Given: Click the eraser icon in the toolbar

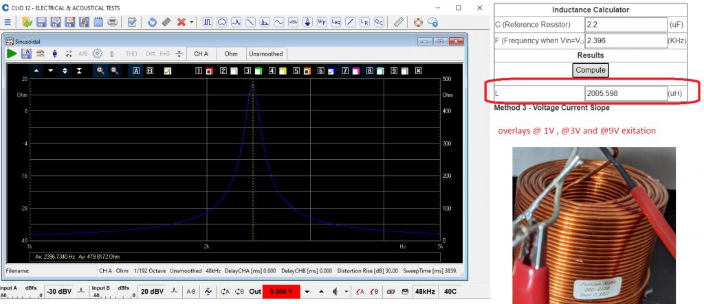Looking at the screenshot, I should tap(166, 22).
